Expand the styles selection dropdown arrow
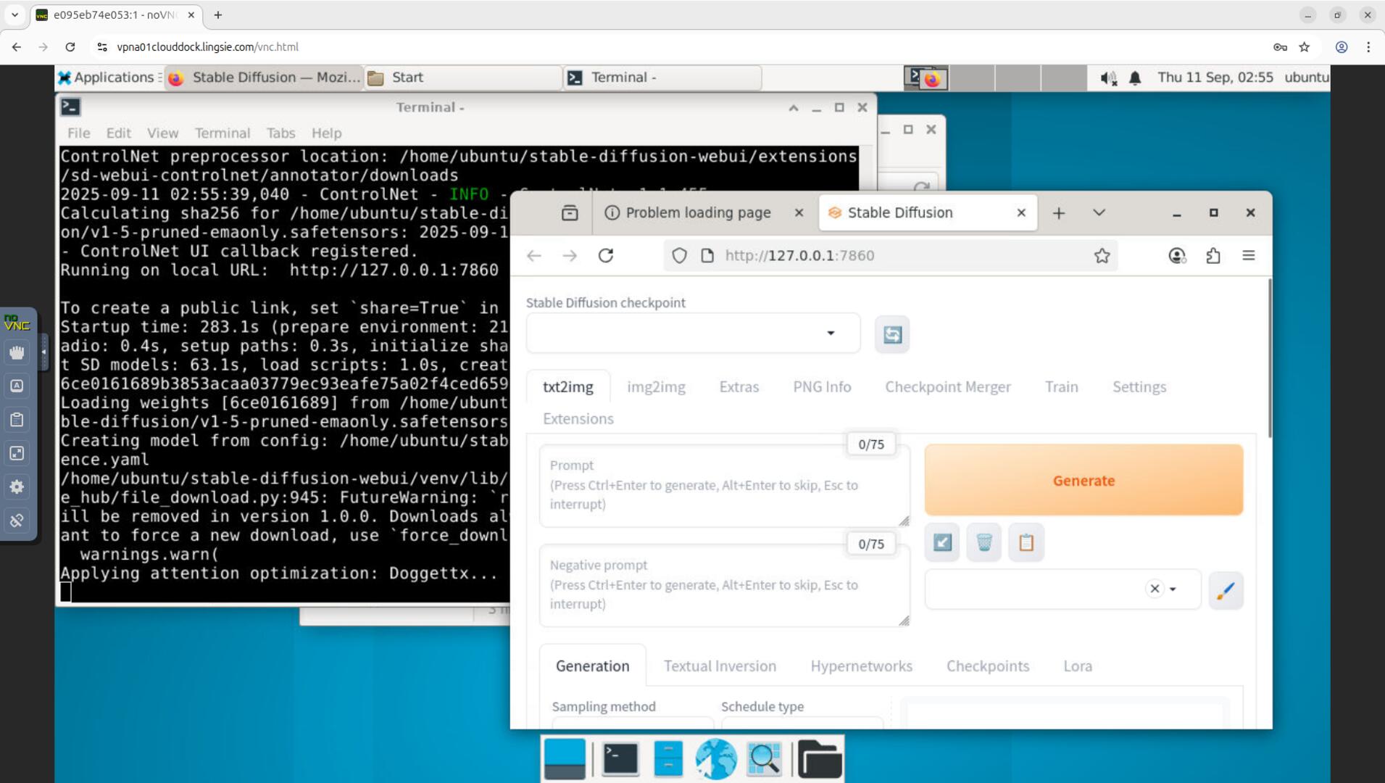Viewport: 1385px width, 783px height. tap(1172, 589)
